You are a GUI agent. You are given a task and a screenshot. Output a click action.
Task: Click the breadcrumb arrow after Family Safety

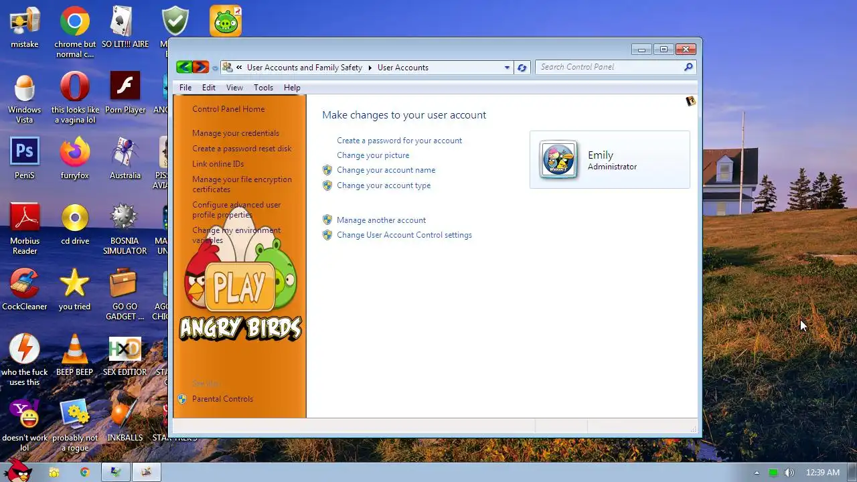(370, 68)
